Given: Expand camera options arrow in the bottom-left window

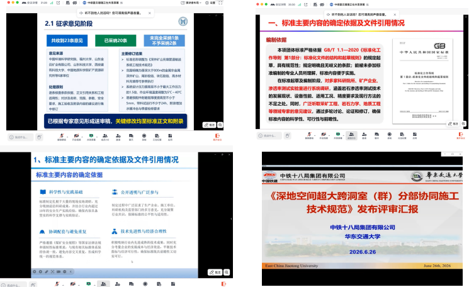Looking at the screenshot, I should coord(78,284).
